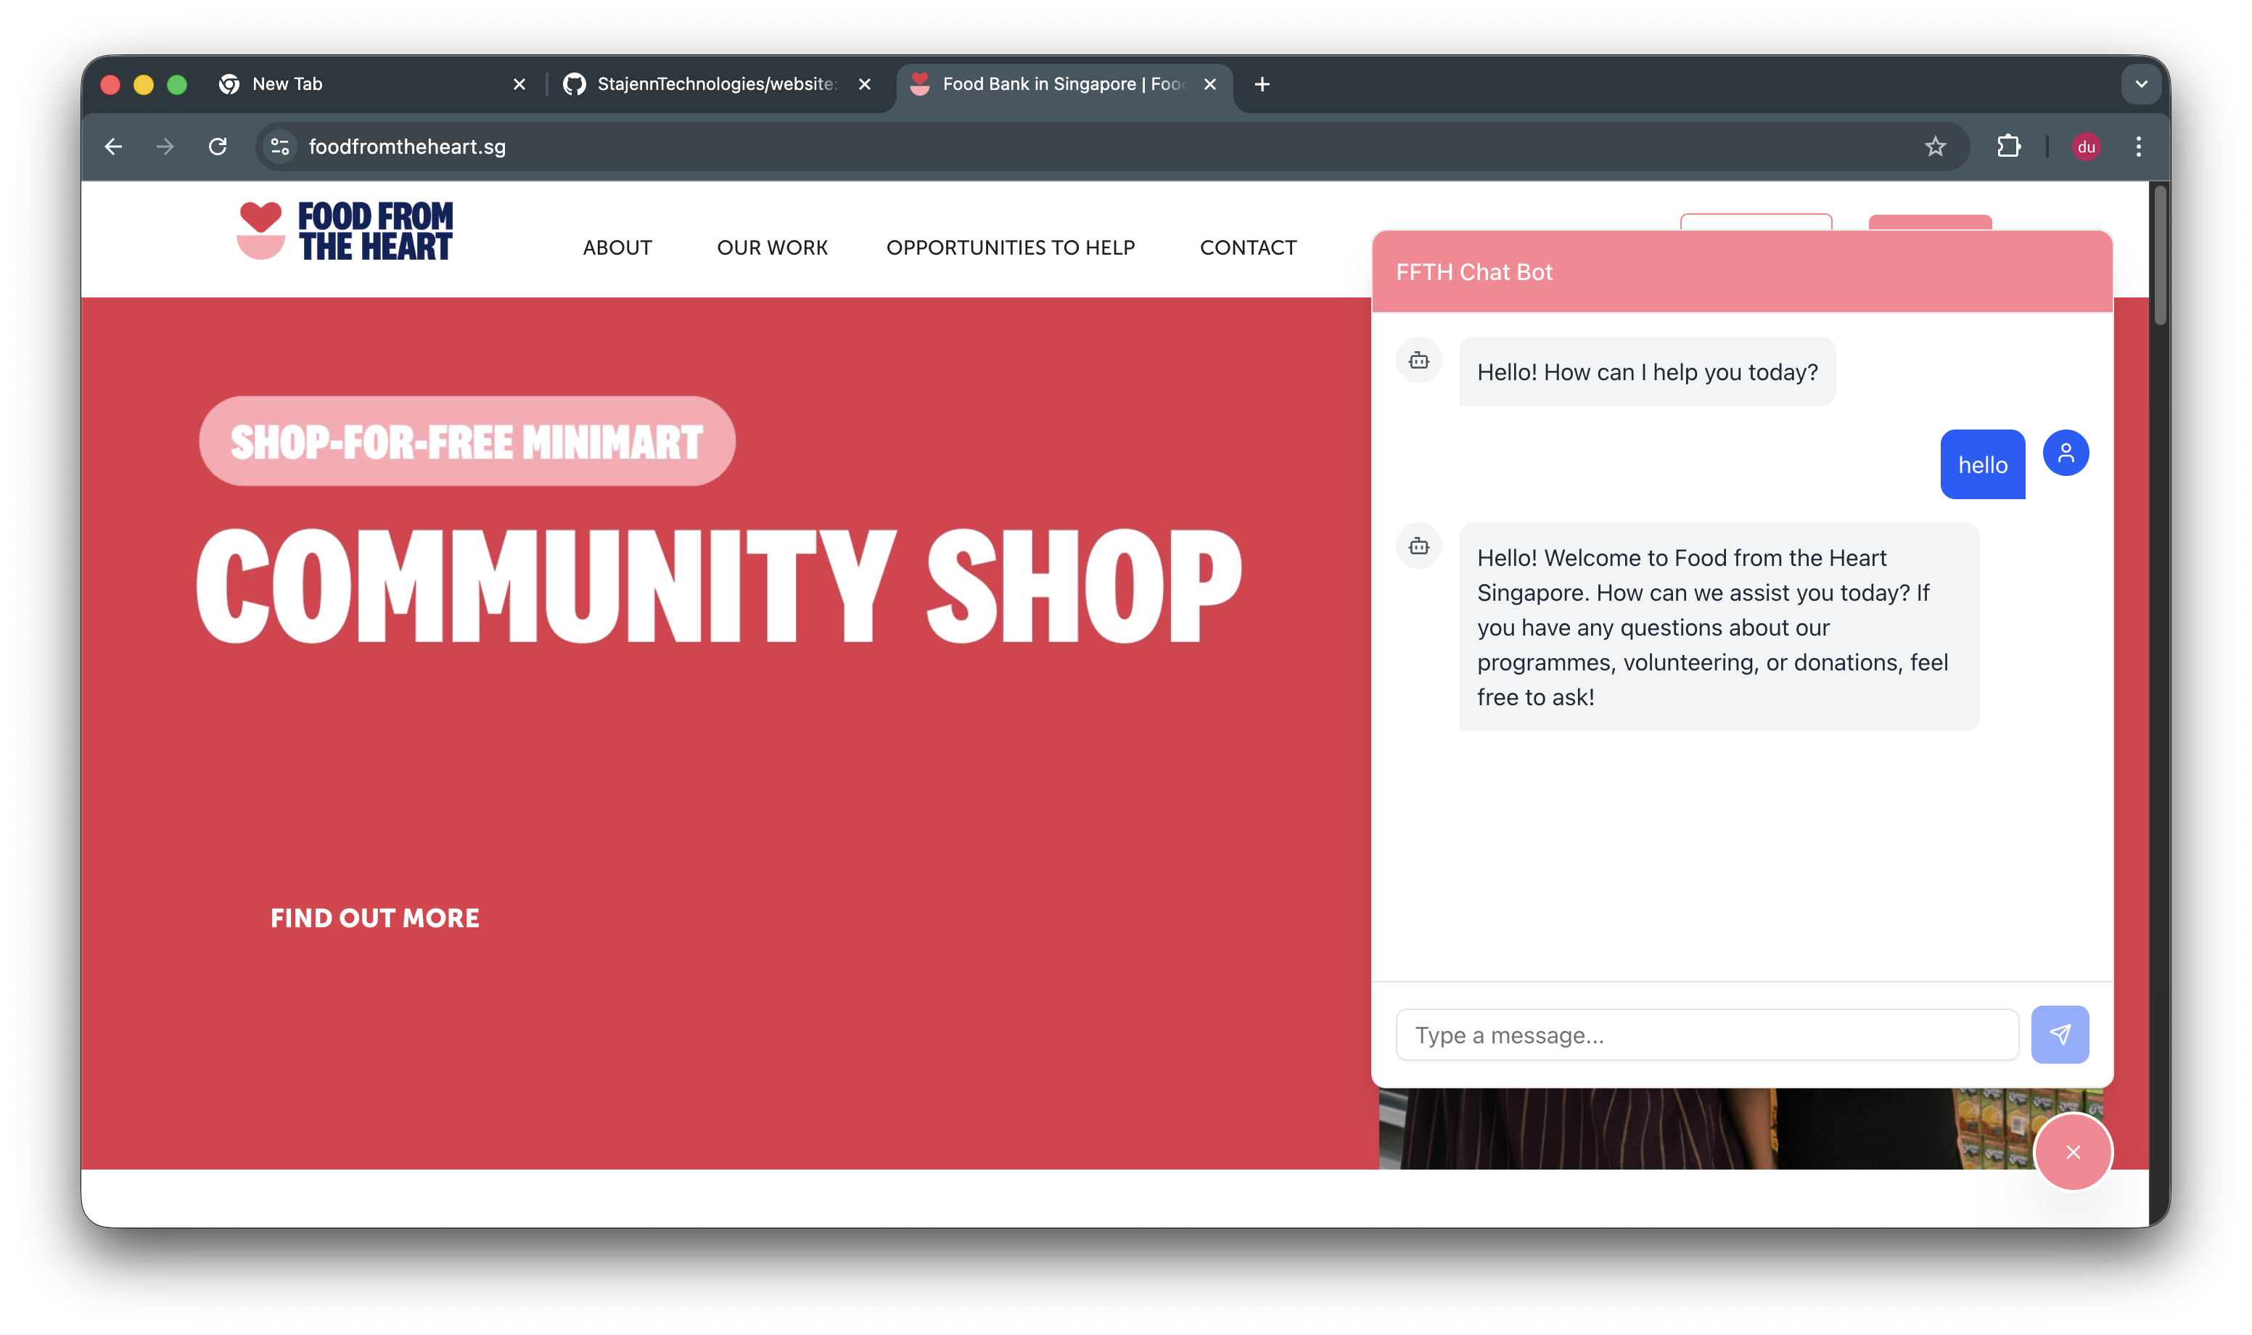This screenshot has height=1335, width=2252.
Task: Focus the 'Type a message...' input field
Action: coord(1707,1035)
